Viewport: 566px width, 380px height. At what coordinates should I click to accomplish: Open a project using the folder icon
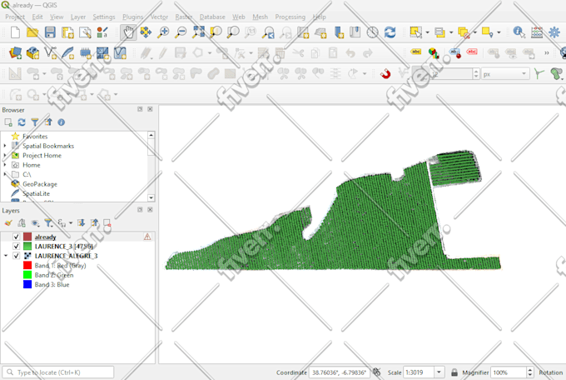click(32, 32)
